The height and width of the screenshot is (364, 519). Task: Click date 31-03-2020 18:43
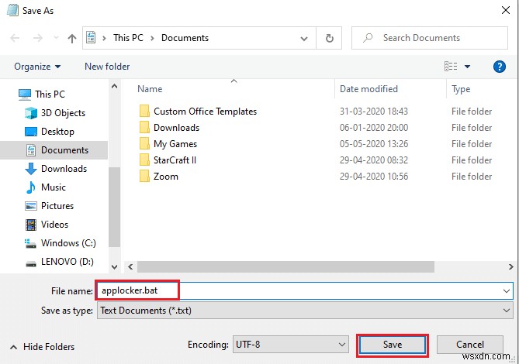point(374,112)
